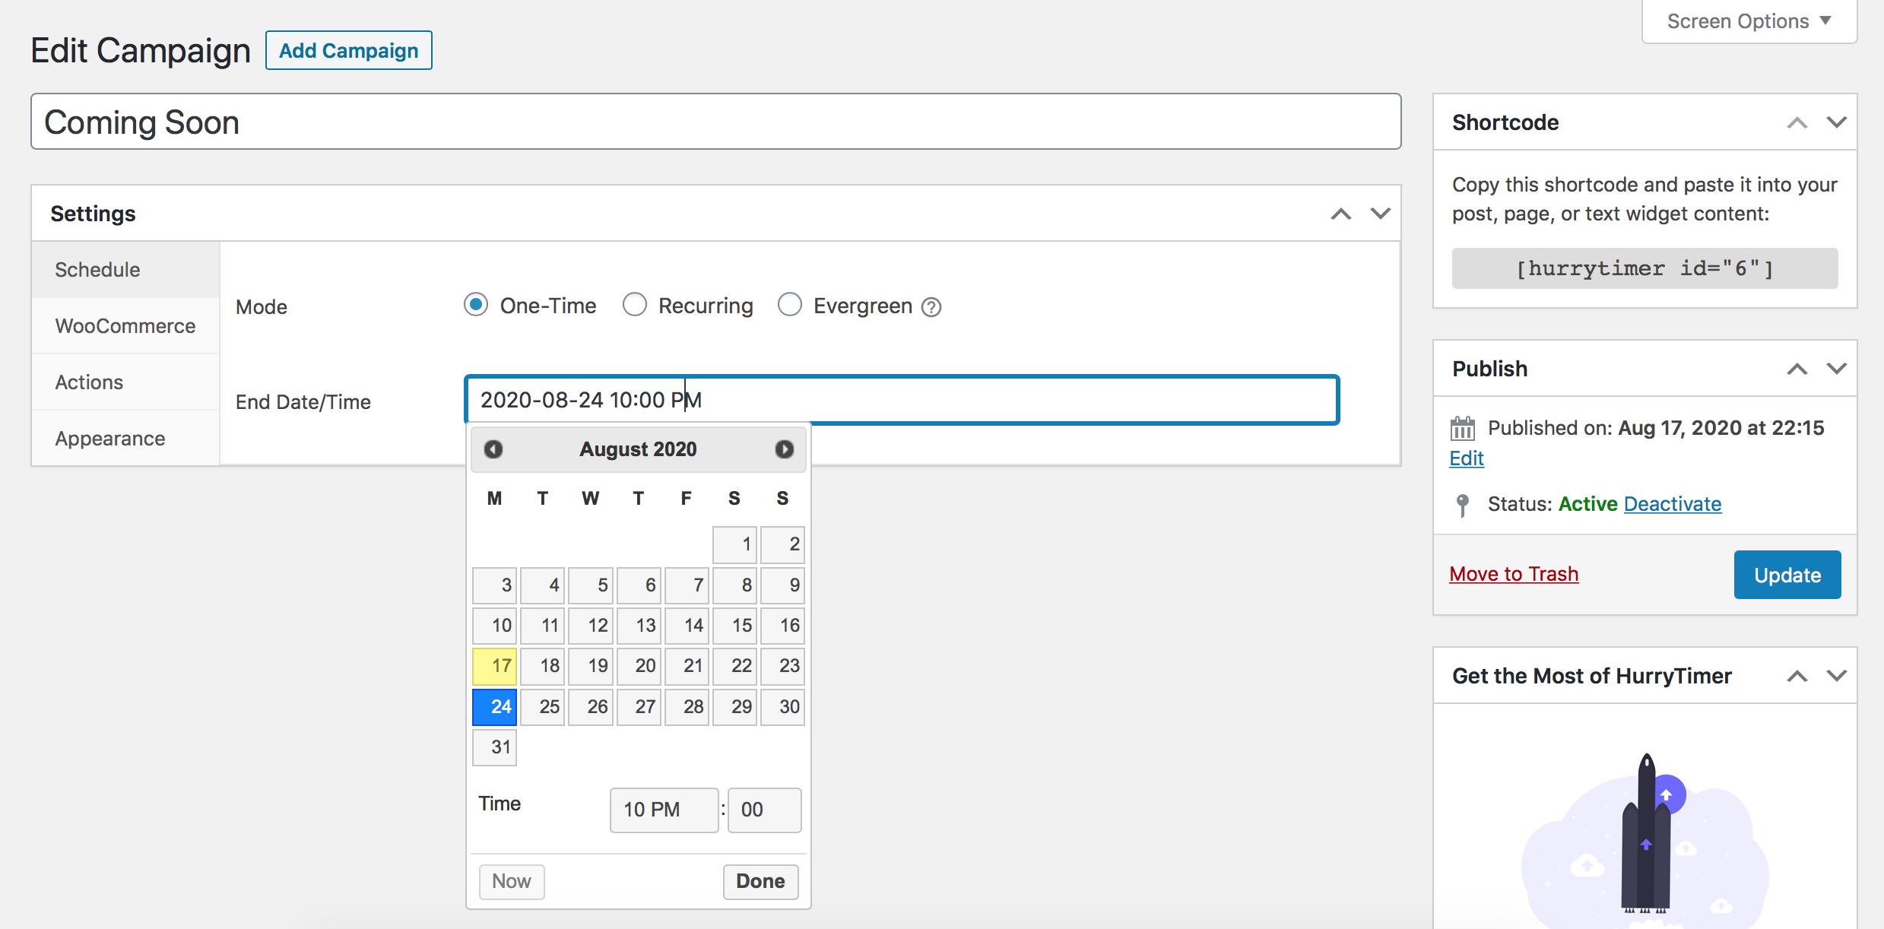Go to previous month in calendar
The height and width of the screenshot is (929, 1884).
(x=493, y=449)
